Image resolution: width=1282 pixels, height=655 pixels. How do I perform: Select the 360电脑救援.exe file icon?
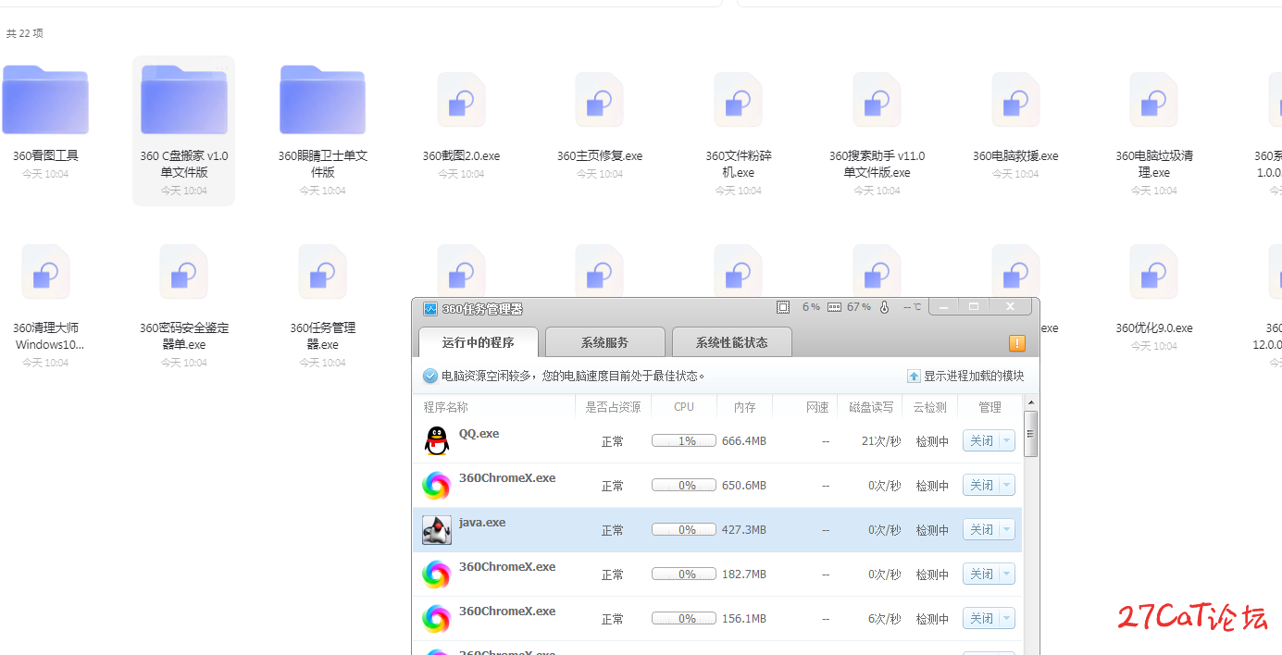(1015, 99)
